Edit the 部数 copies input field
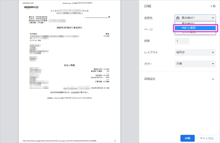220x143 pixels. pyautogui.click(x=182, y=41)
